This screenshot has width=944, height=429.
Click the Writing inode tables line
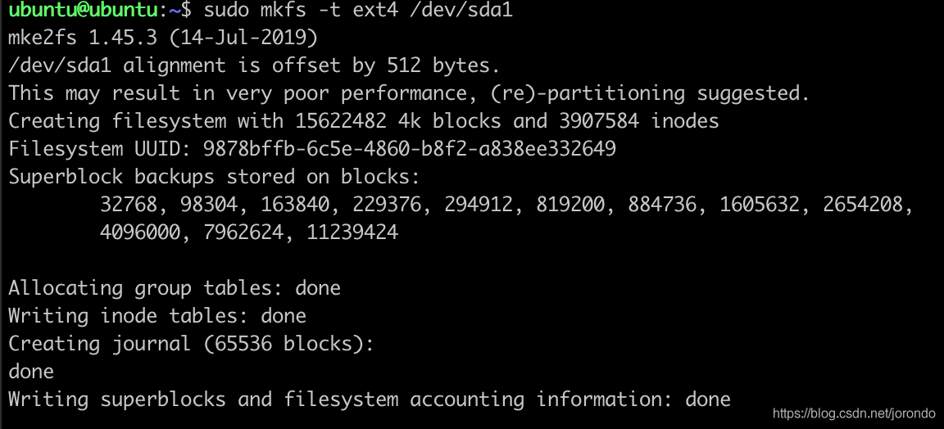tap(157, 316)
